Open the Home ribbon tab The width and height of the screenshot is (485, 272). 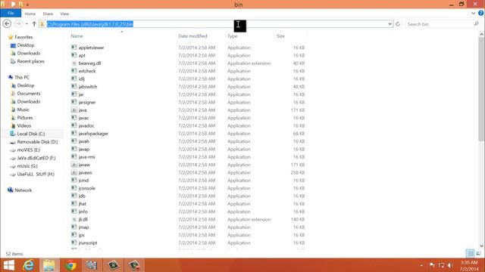click(x=30, y=14)
